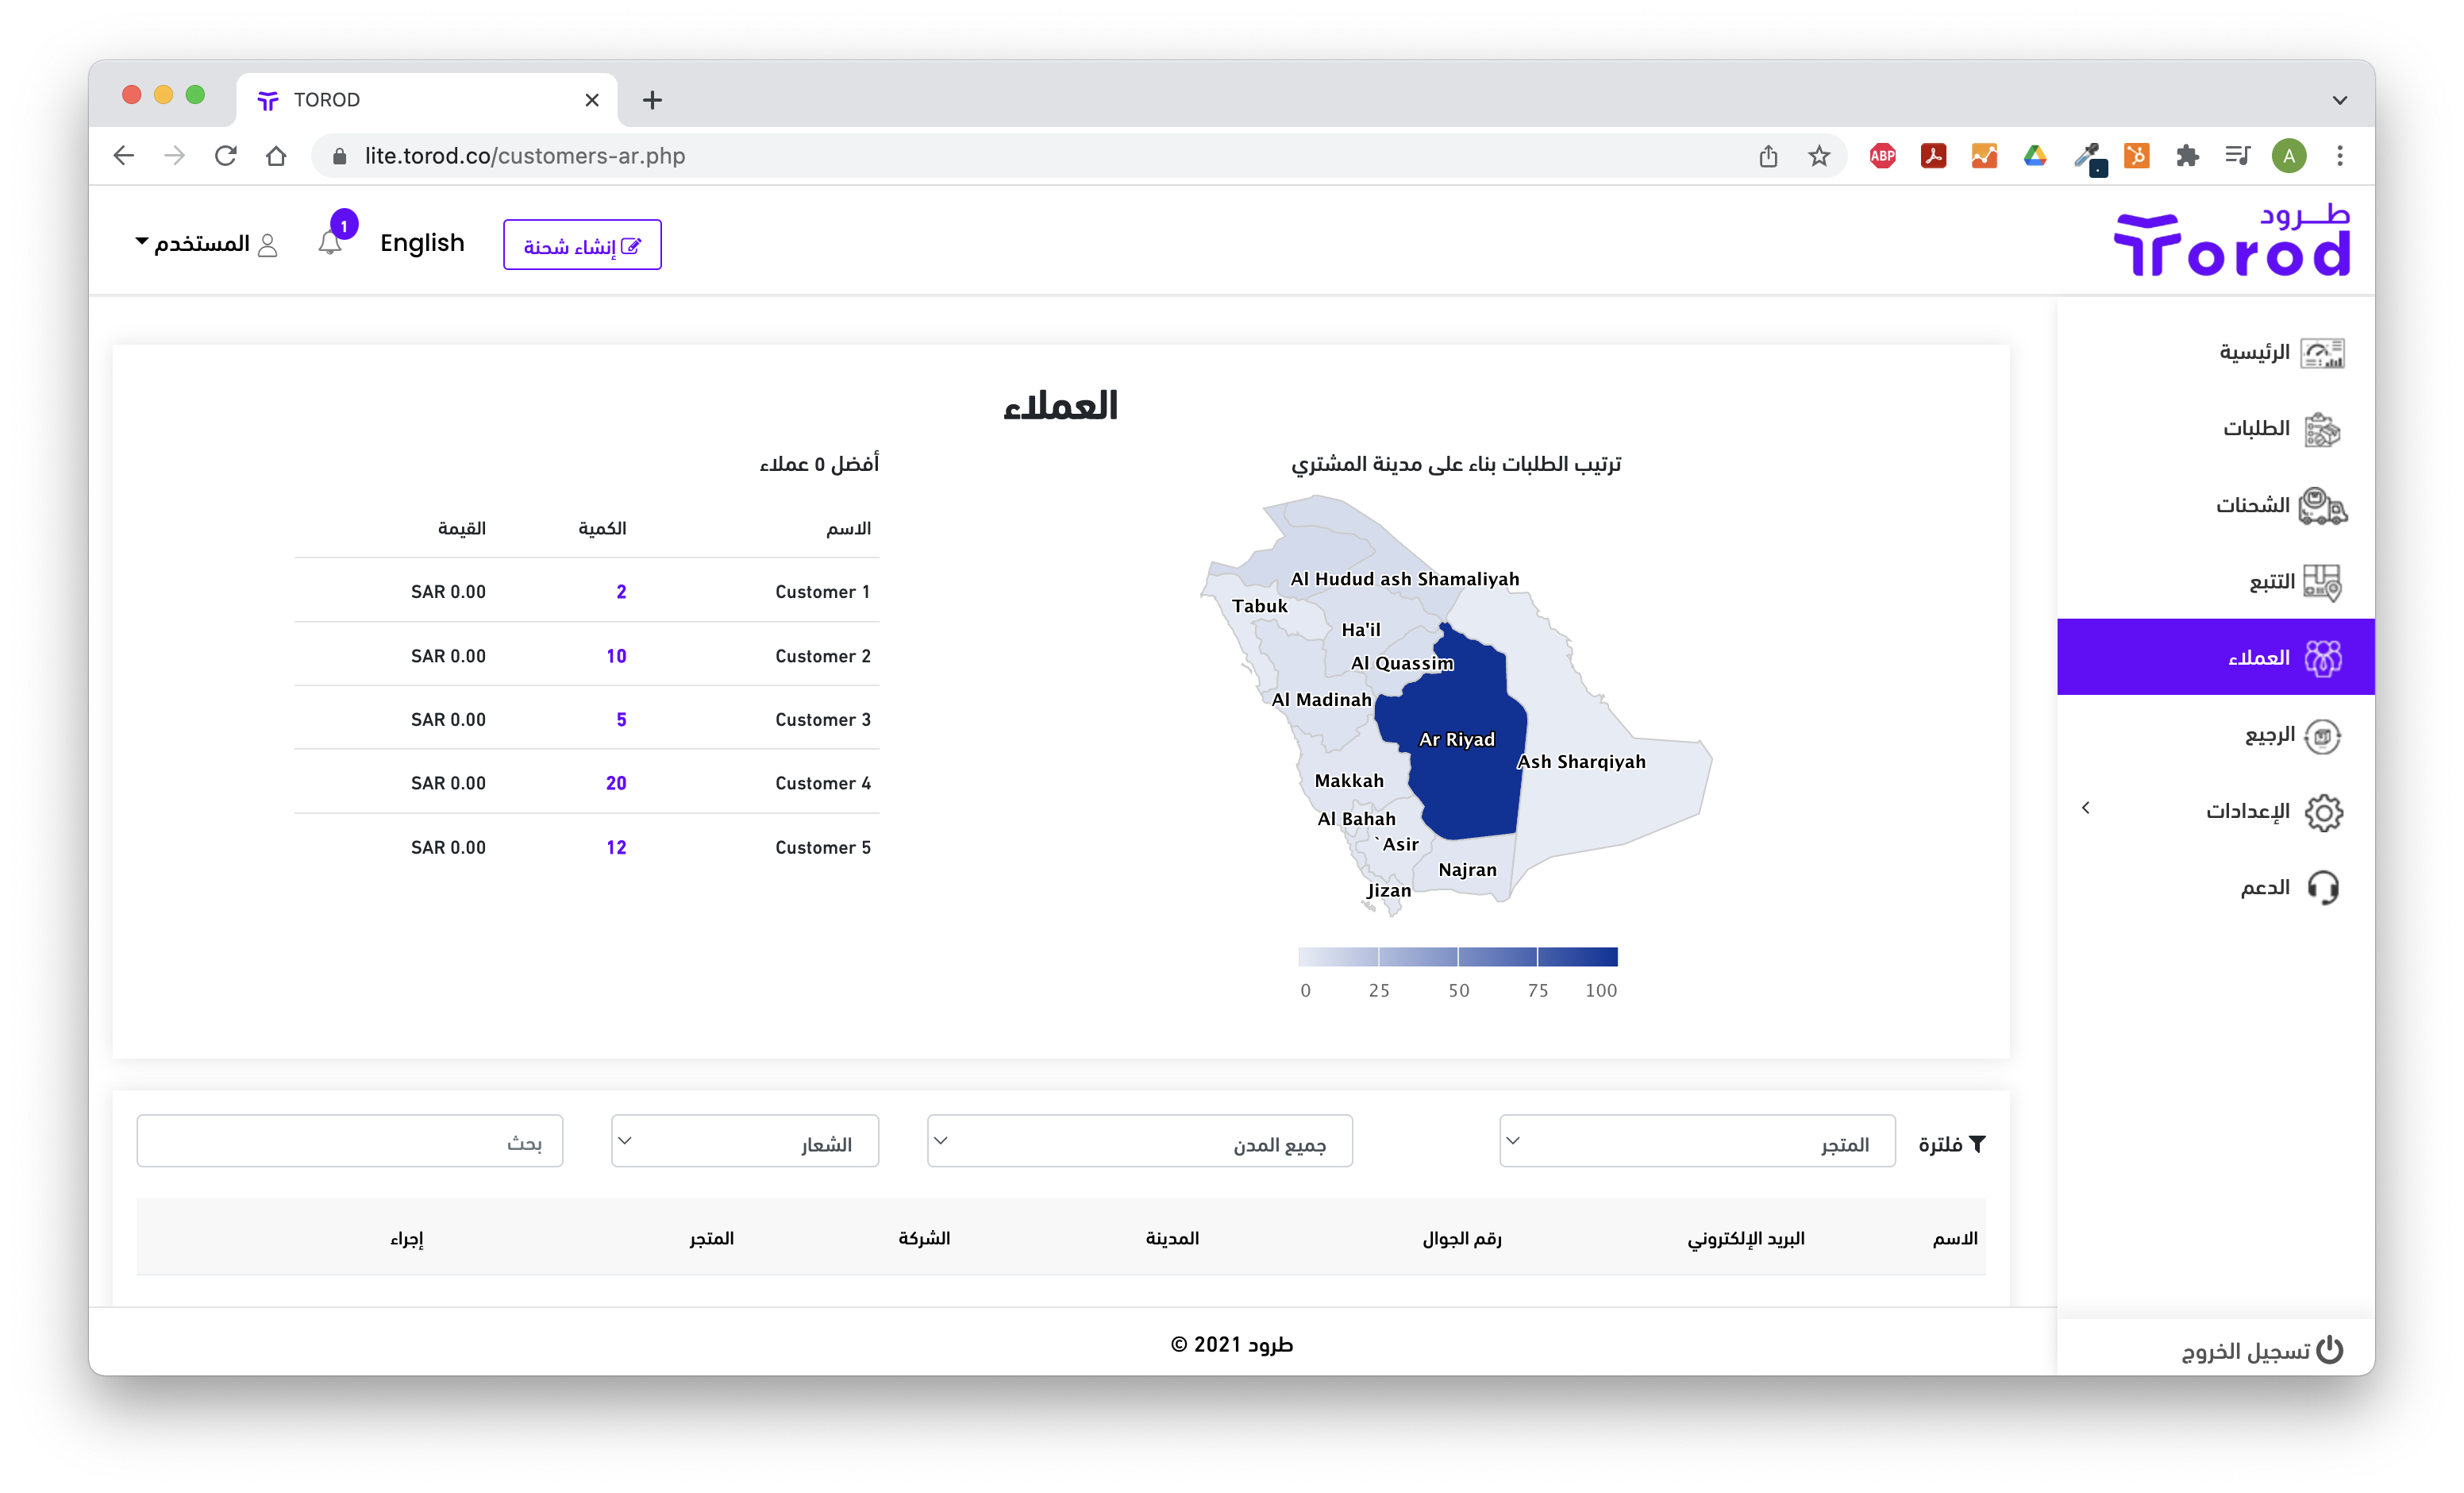Open the Tracking sidebar icon
Viewport: 2464px width, 1493px height.
click(x=2322, y=581)
